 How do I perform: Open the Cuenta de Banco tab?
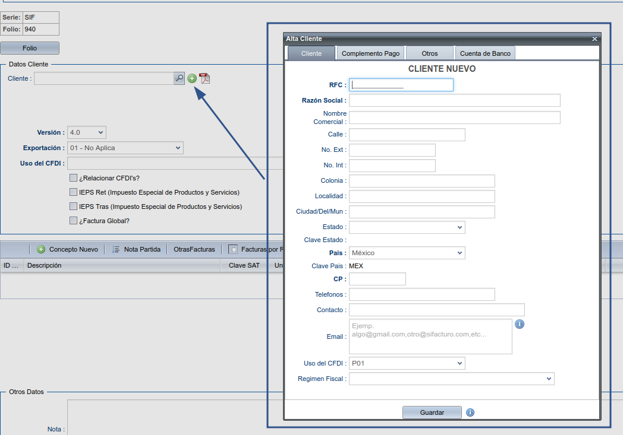(485, 53)
